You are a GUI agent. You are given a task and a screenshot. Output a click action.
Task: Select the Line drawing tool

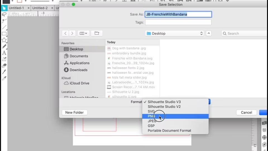4,27
